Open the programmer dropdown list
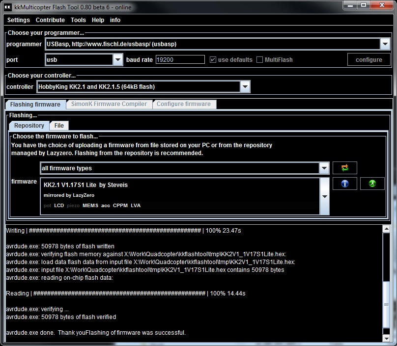 pyautogui.click(x=385, y=44)
